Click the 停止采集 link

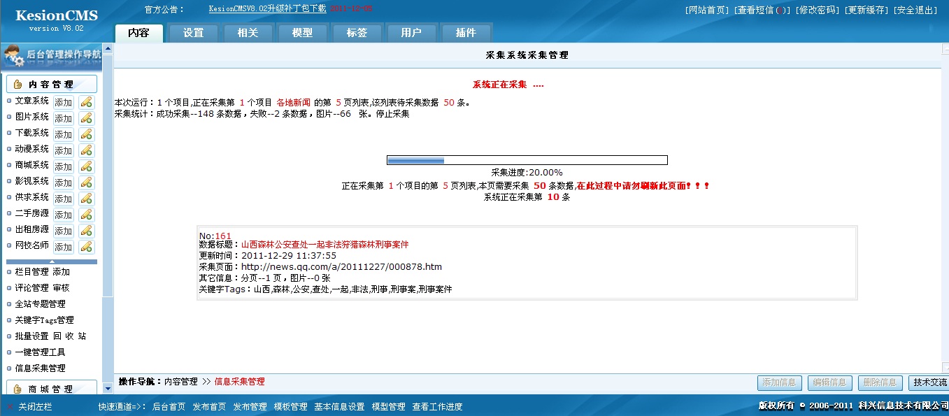pyautogui.click(x=392, y=113)
